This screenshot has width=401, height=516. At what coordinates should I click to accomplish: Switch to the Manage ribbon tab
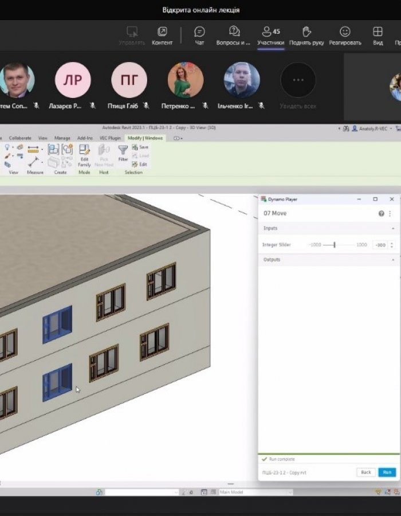click(x=62, y=138)
